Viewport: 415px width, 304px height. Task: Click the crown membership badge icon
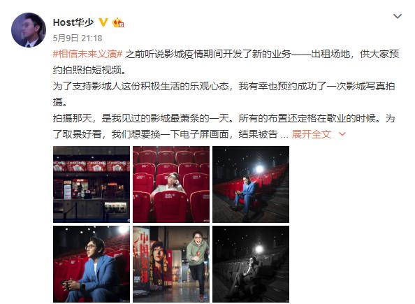pyautogui.click(x=118, y=23)
